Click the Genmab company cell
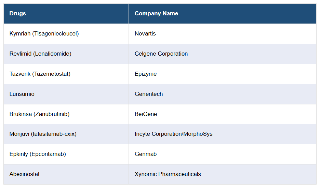Screen dimensions: 320x189 pyautogui.click(x=146, y=154)
